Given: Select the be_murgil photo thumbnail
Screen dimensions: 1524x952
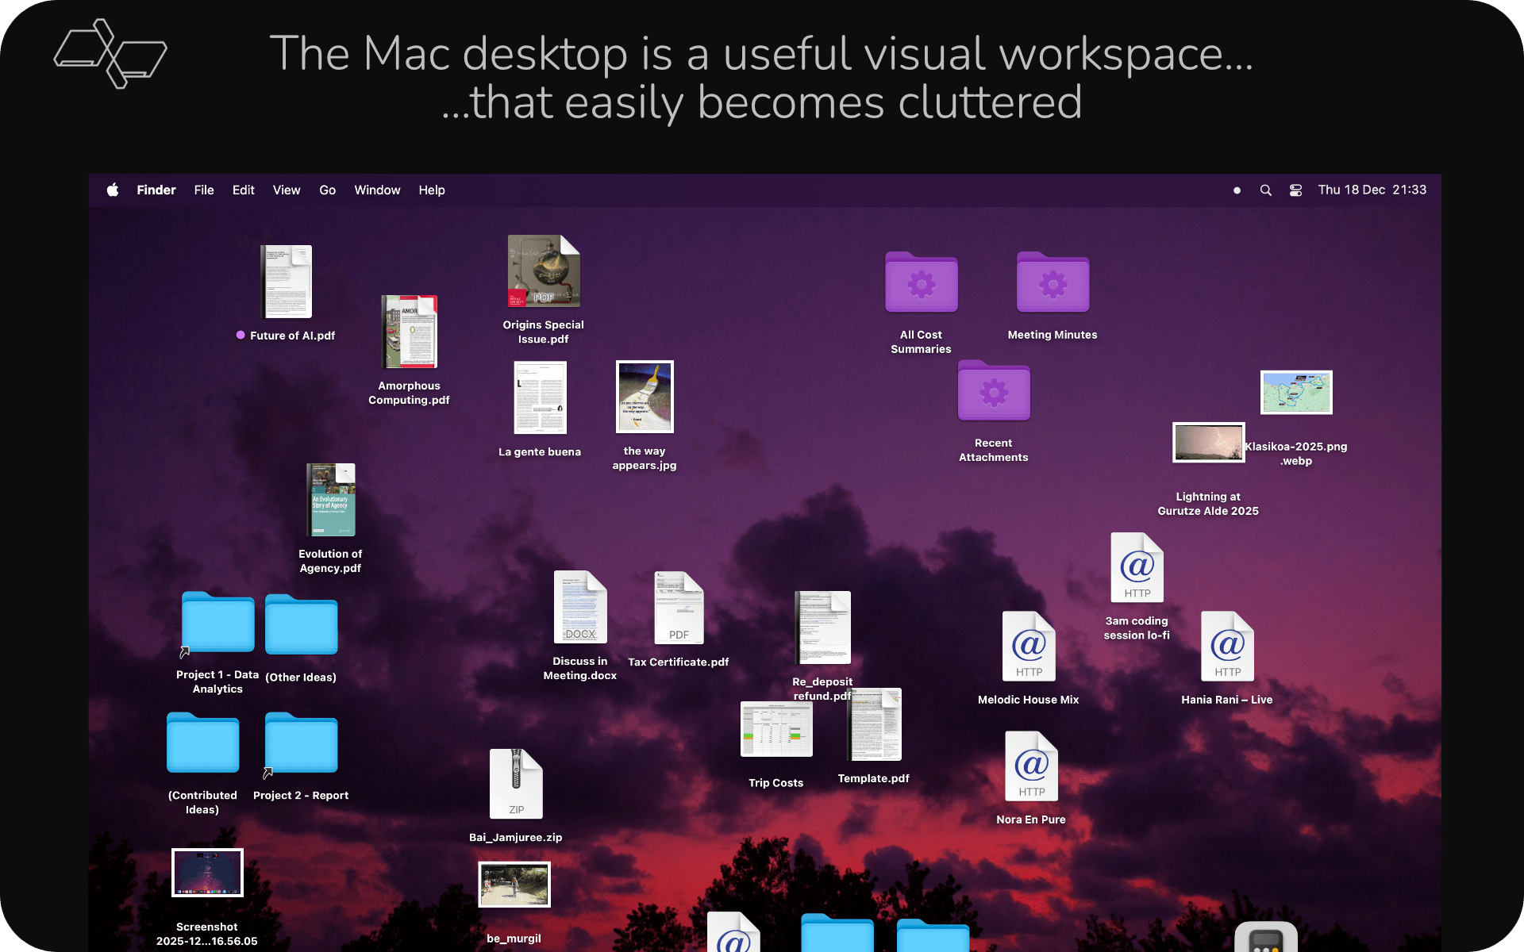Looking at the screenshot, I should [x=514, y=885].
